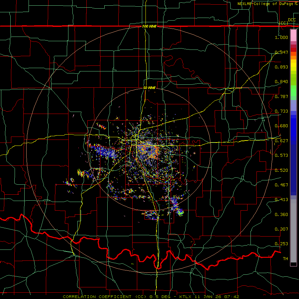Viewport: 299px width, 299px height.
Task: Click the 0.840 scale value
Action: [281, 82]
